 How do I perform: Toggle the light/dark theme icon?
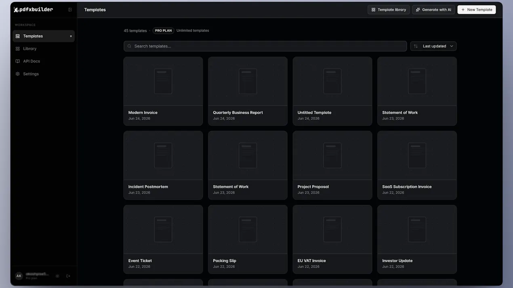(x=57, y=276)
